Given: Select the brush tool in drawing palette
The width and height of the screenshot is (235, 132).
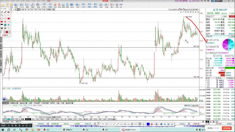Looking at the screenshot, I should tap(5, 12).
